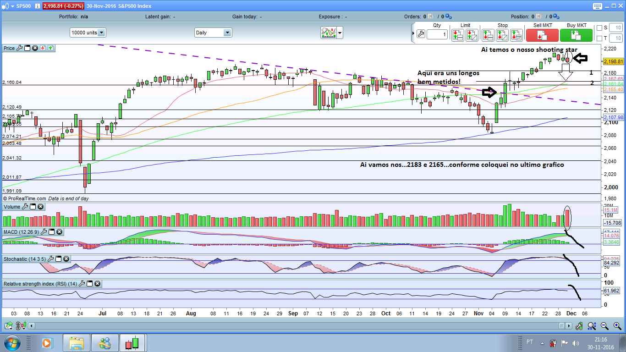Click the orange 2,198.81 price axis tag
The height and width of the screenshot is (352, 626).
[x=614, y=61]
